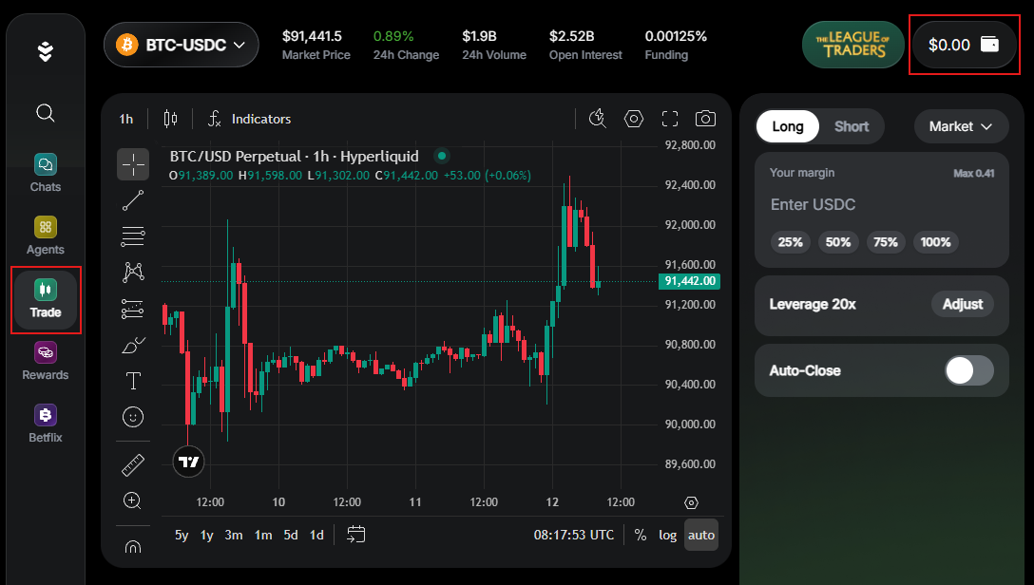1034x585 pixels.
Task: Open the XABCD pattern tool
Action: click(133, 272)
